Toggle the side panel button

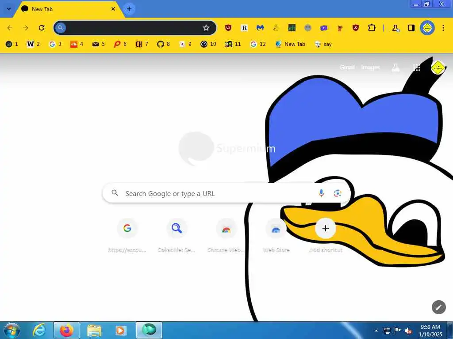pyautogui.click(x=411, y=28)
